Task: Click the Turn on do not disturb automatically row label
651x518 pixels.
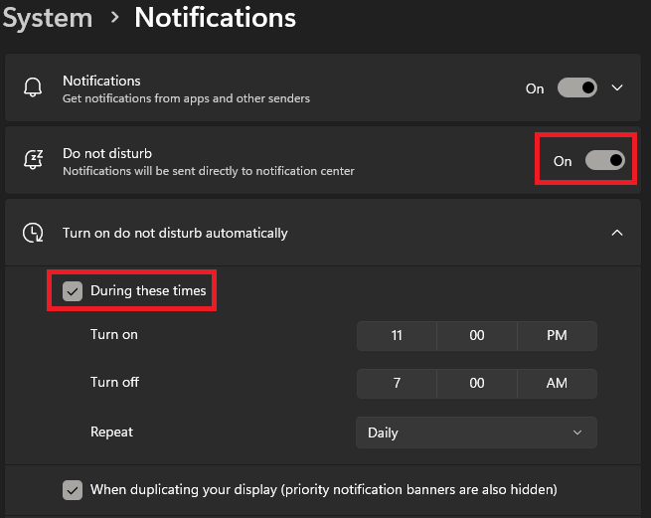Action: pyautogui.click(x=175, y=233)
